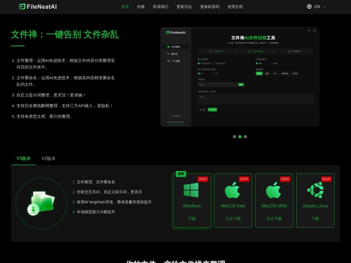Screen dimensions: 351x263
Task: Open 使用文档 from the top menu
Action: pos(235,7)
